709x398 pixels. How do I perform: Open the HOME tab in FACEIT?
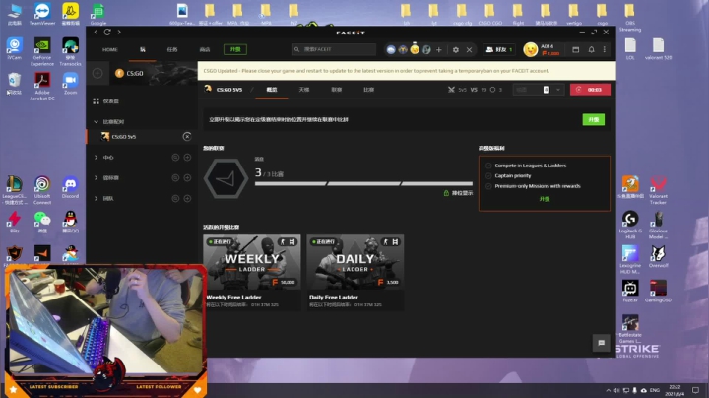(110, 49)
